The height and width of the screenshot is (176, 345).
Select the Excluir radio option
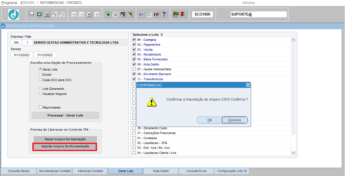coord(40,74)
